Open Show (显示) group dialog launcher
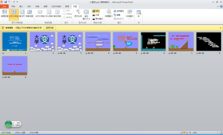223x135 pixels. tap(72, 23)
